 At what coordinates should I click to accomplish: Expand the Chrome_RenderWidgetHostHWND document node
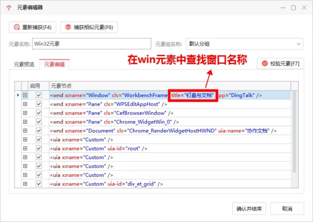click(x=25, y=131)
